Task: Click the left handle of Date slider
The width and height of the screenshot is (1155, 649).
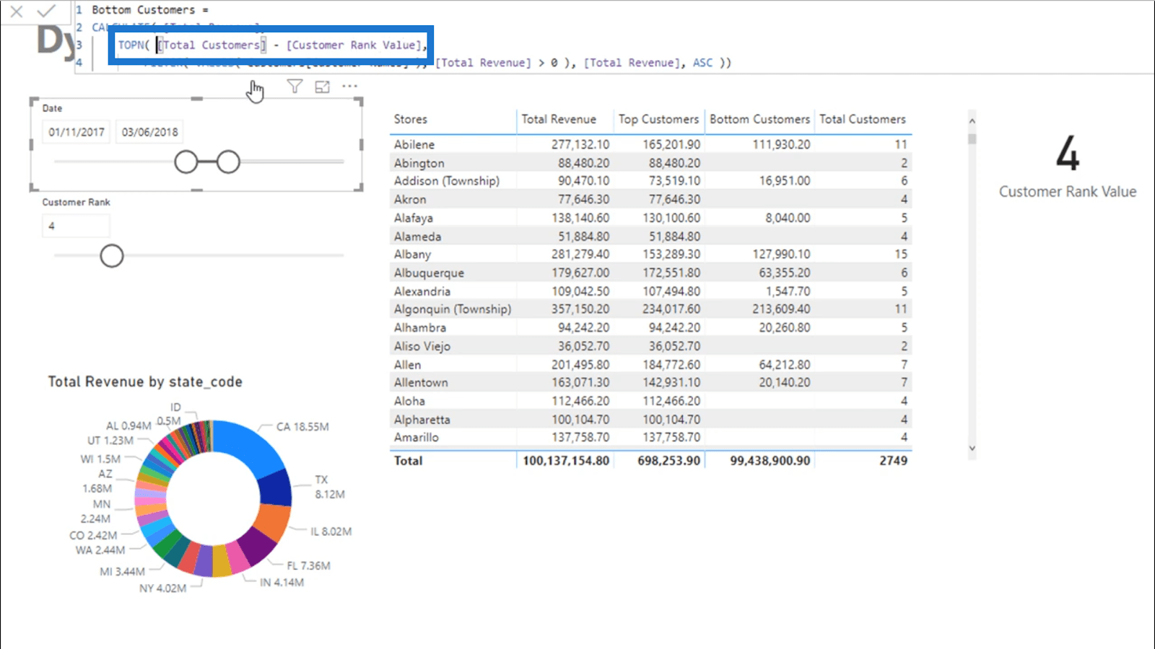Action: 186,162
